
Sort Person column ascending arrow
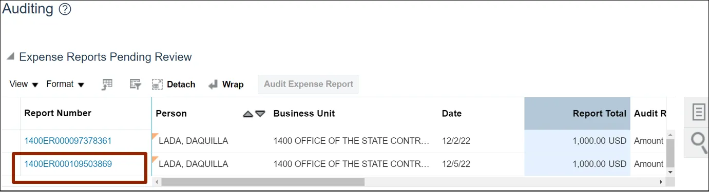point(248,114)
